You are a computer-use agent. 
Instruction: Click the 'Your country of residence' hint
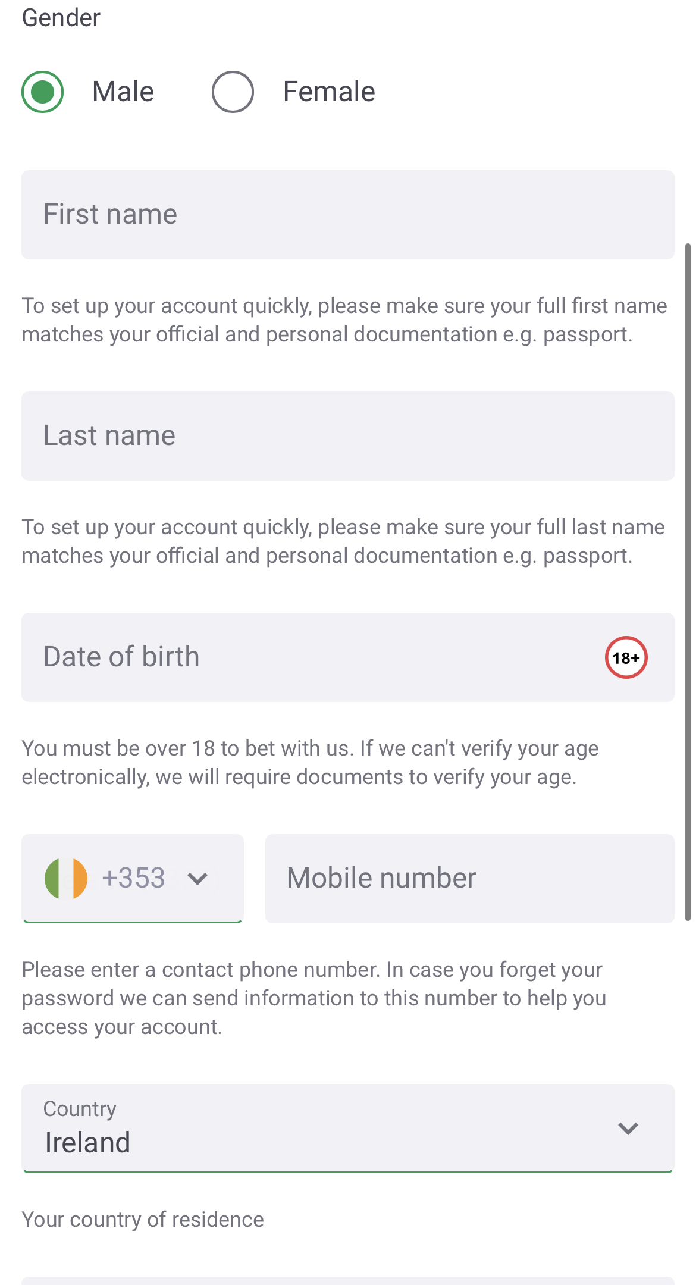pyautogui.click(x=143, y=1220)
